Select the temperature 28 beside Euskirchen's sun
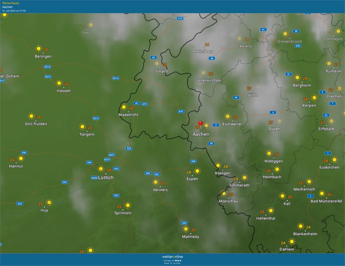 (x=326, y=161)
